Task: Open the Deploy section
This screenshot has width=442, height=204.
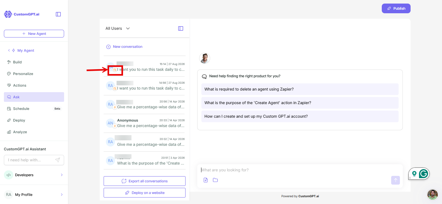Action: [34, 120]
